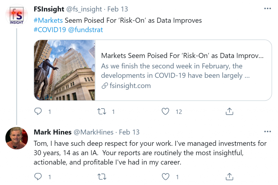Open the Wall Street statue article image
This screenshot has width=278, height=185.
click(x=64, y=70)
